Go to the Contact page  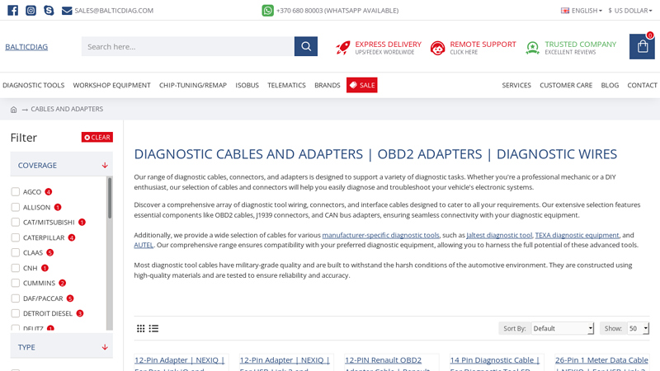(643, 85)
